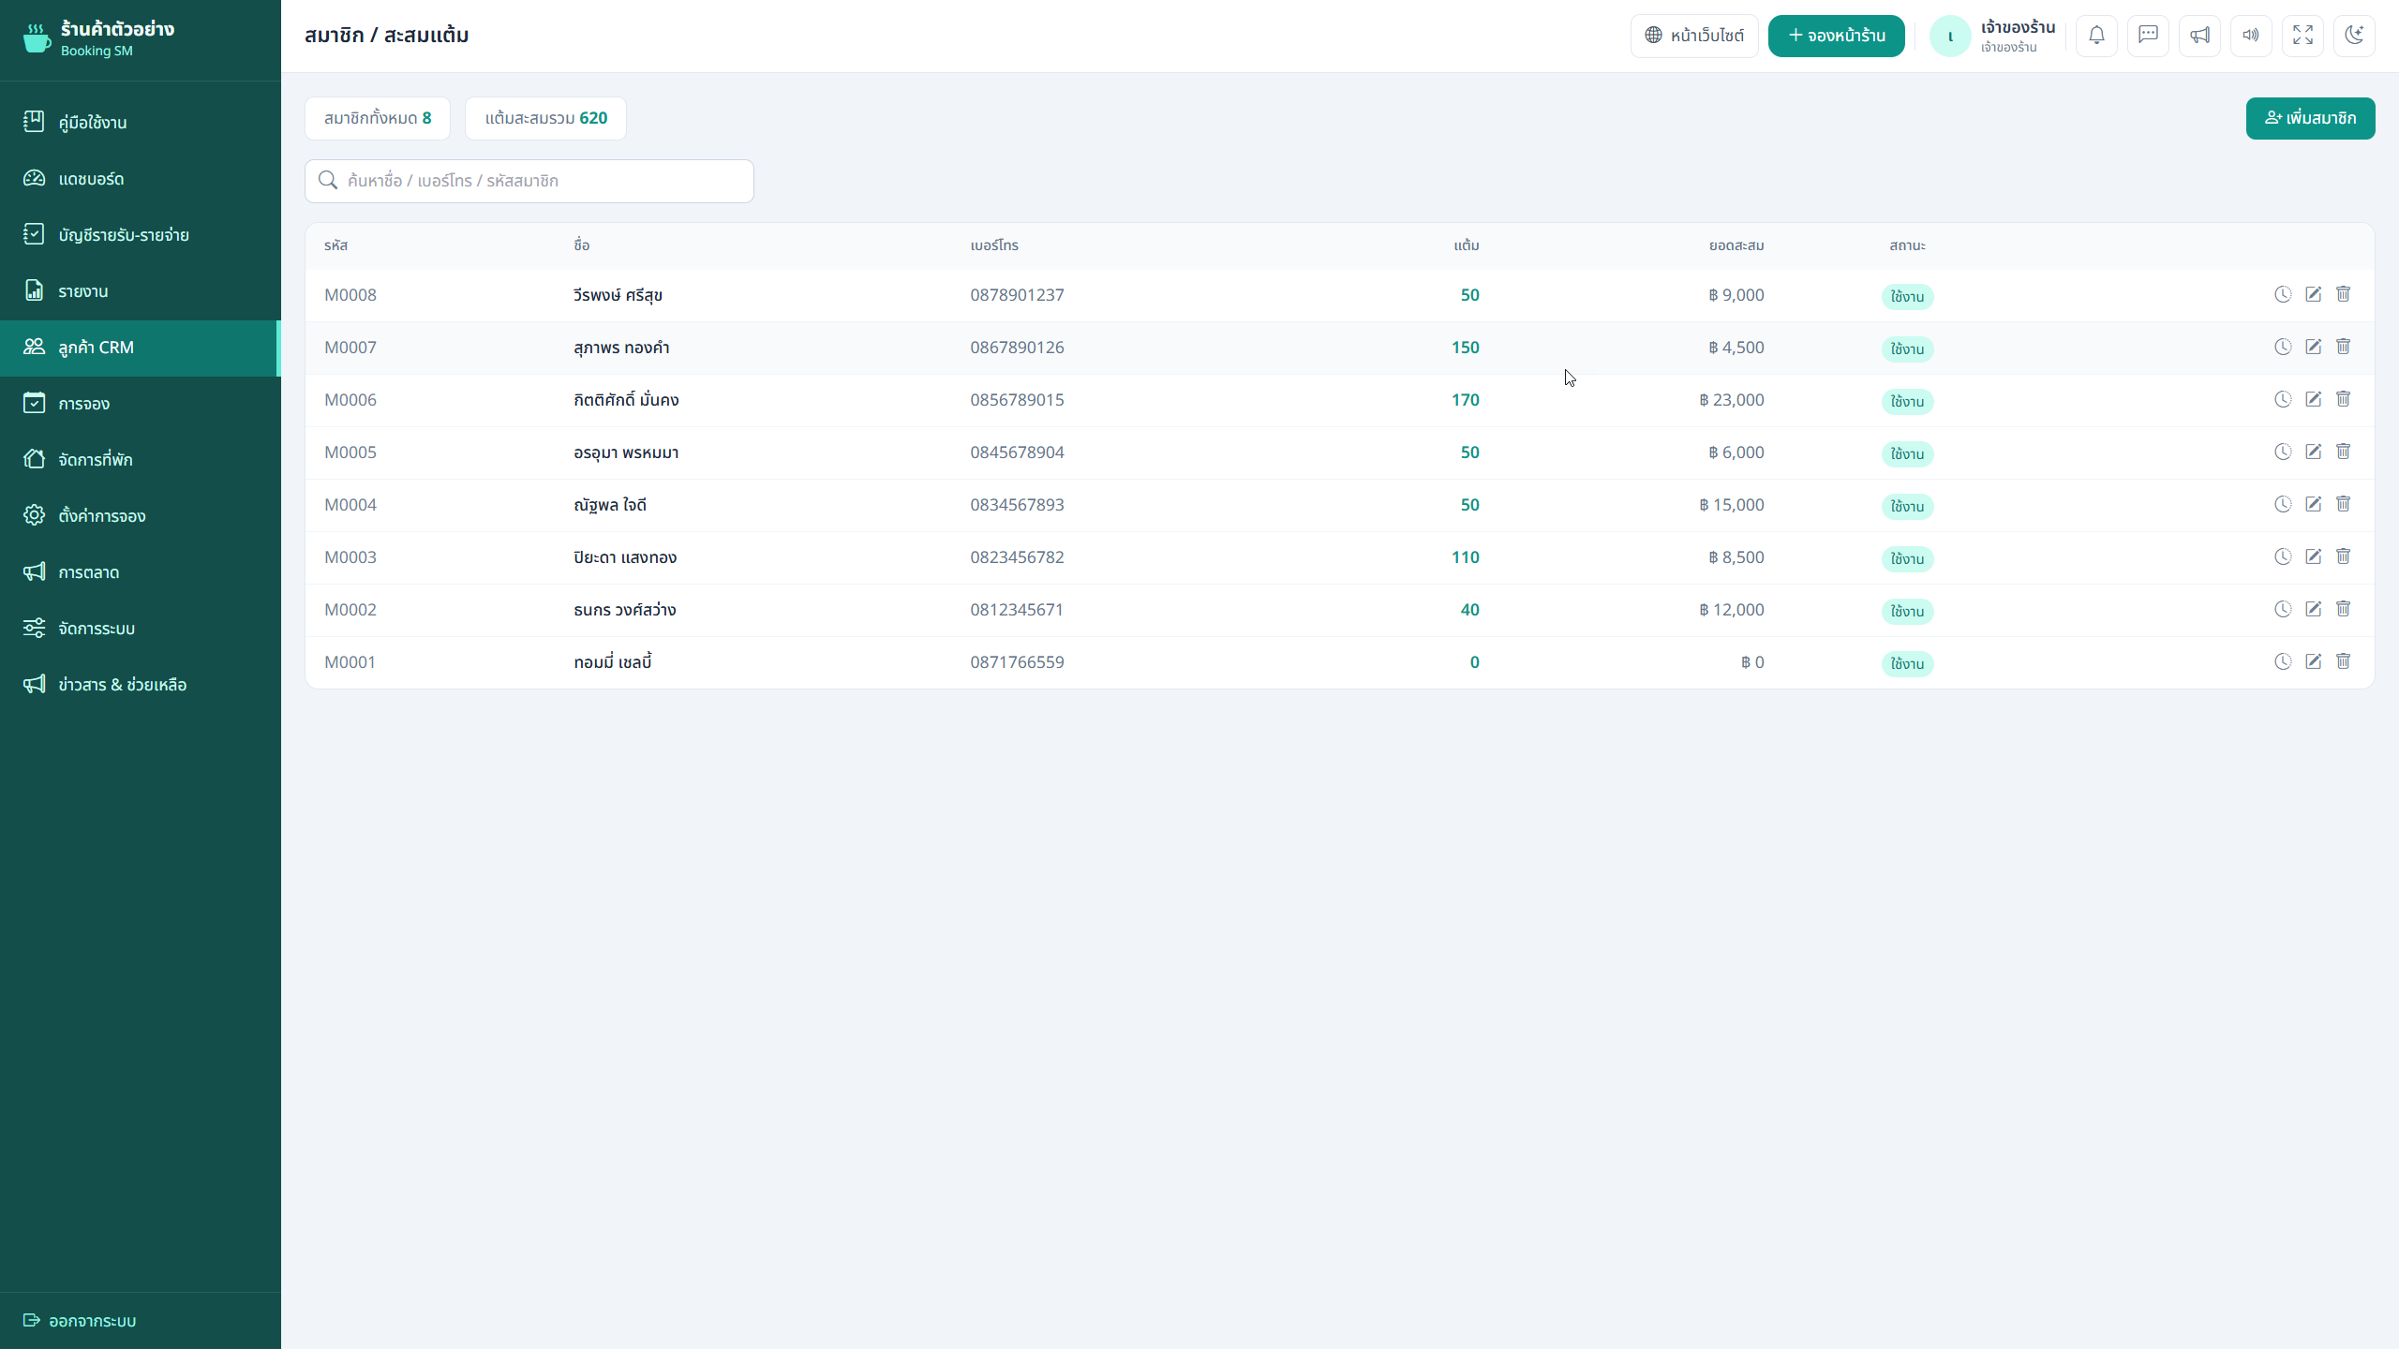Viewport: 2399px width, 1349px height.
Task: Open หน้าเว็บไซต์ button
Action: click(x=1694, y=36)
